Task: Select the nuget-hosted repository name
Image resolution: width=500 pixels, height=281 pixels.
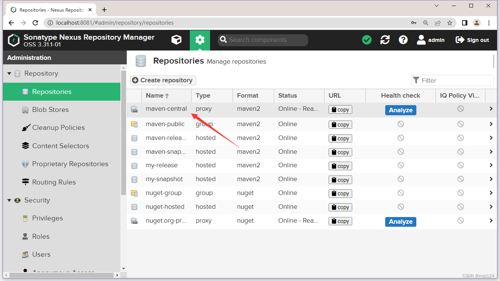Action: point(165,207)
